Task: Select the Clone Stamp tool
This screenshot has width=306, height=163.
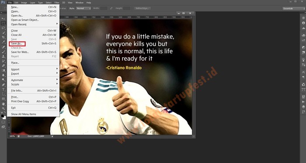Action: [3, 56]
